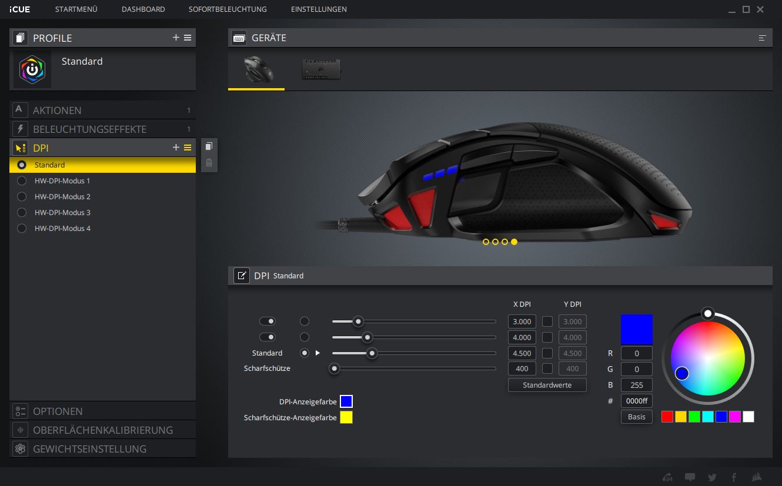Open the feedback chat bubble icon

point(690,477)
